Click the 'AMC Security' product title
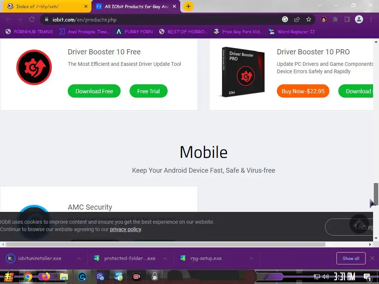The height and width of the screenshot is (284, 379). (90, 207)
